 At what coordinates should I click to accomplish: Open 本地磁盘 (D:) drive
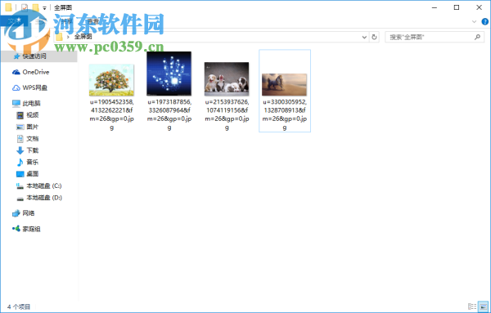[39, 198]
